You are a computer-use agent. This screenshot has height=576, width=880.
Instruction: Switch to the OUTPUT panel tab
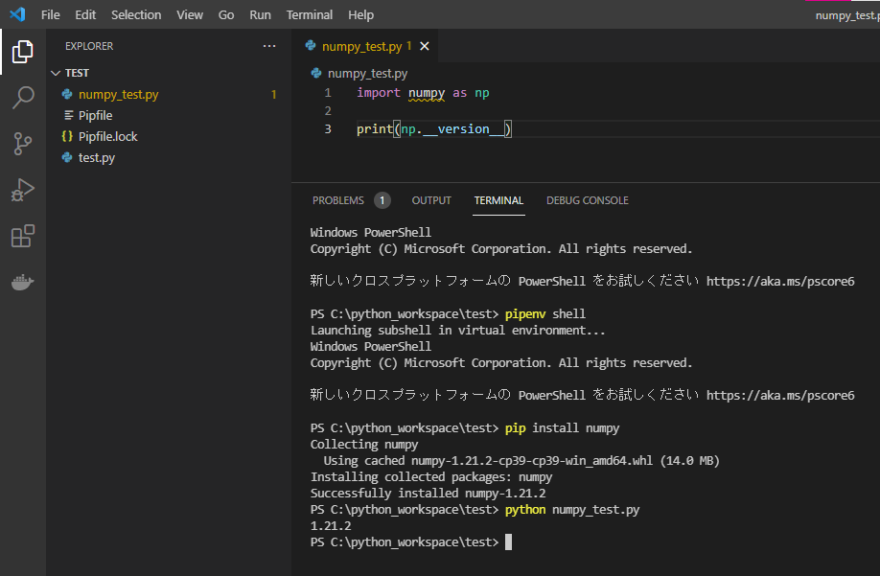tap(431, 200)
